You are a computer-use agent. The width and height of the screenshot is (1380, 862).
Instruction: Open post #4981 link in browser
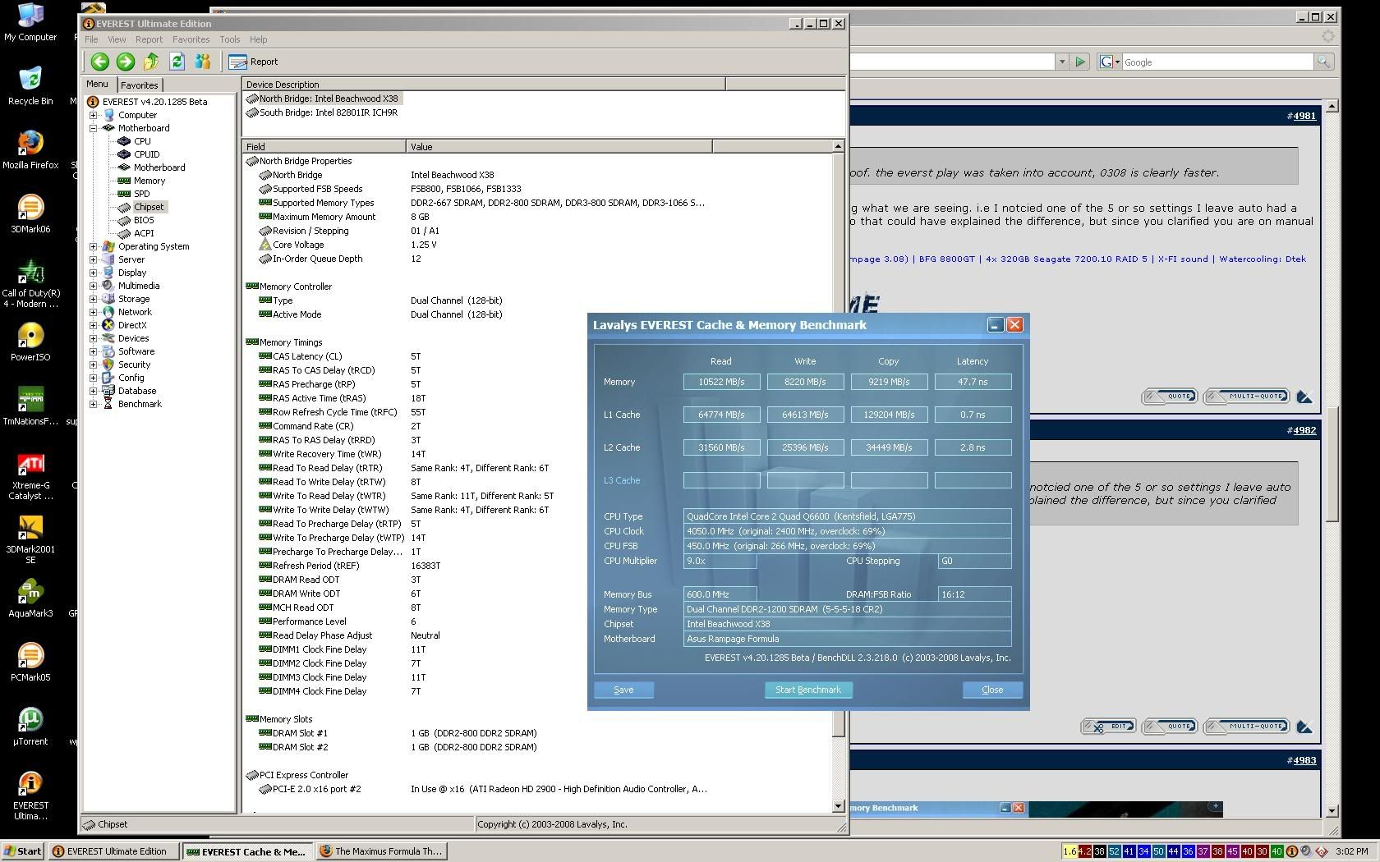click(1304, 116)
